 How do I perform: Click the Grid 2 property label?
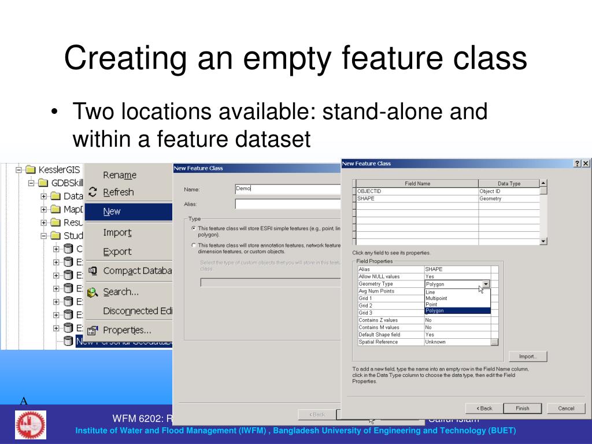[365, 305]
